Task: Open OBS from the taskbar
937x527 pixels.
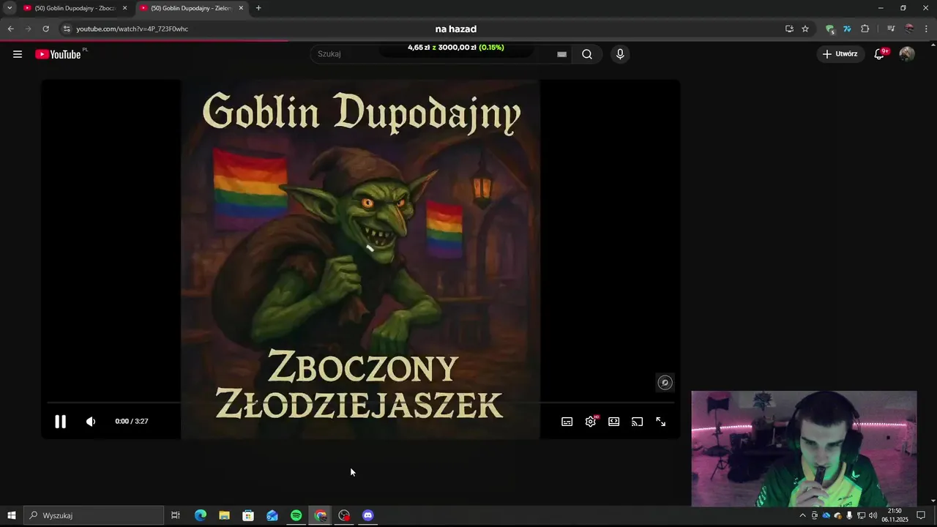Action: (344, 516)
